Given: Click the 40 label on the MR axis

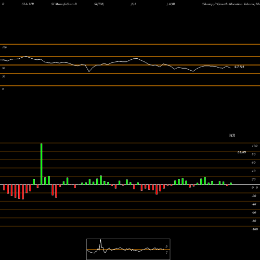Looking at the screenshot, I should click(254, 171).
